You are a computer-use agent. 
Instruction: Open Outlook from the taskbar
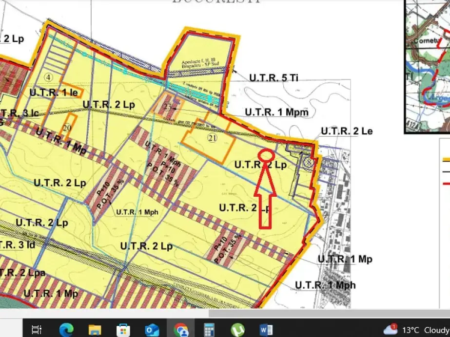[x=152, y=330]
